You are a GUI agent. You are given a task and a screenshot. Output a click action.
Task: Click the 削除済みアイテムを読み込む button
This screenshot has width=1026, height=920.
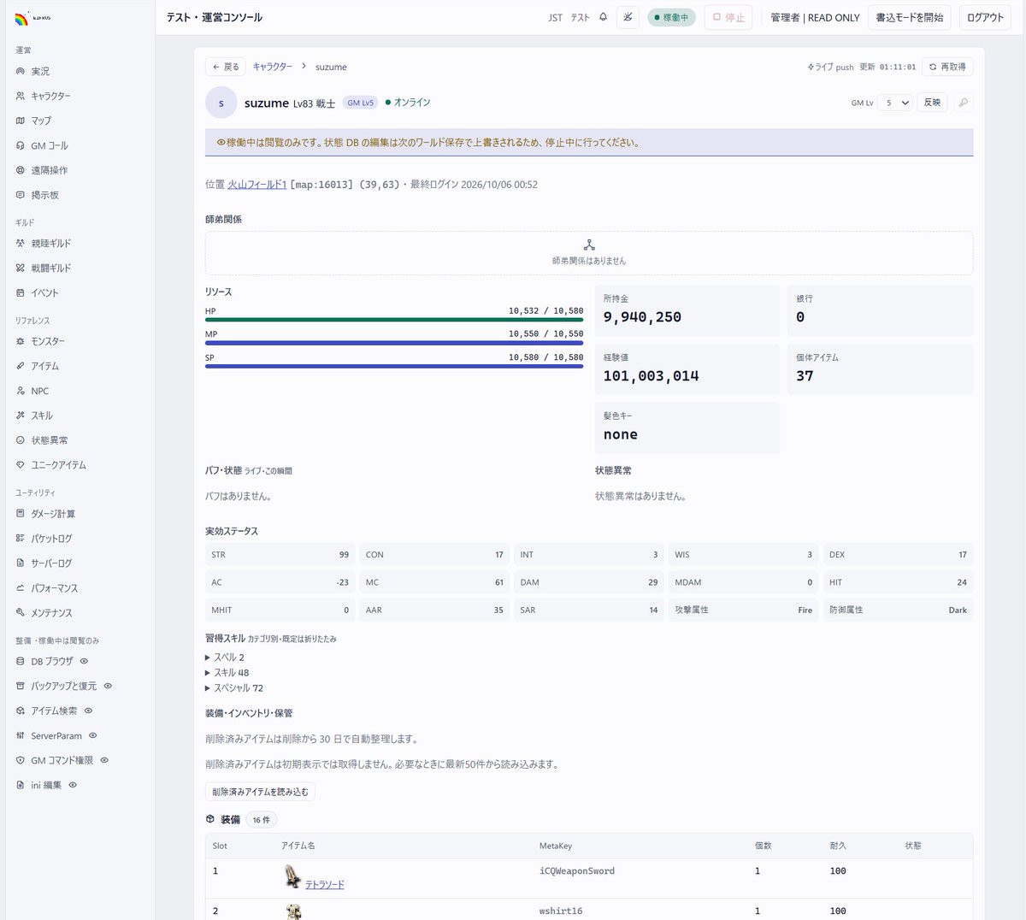click(260, 792)
